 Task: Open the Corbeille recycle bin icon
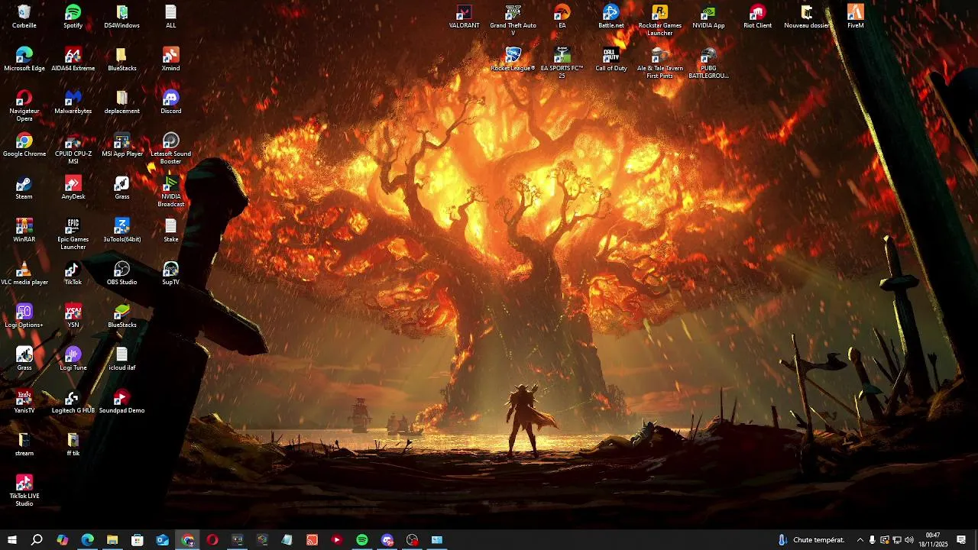pyautogui.click(x=24, y=17)
